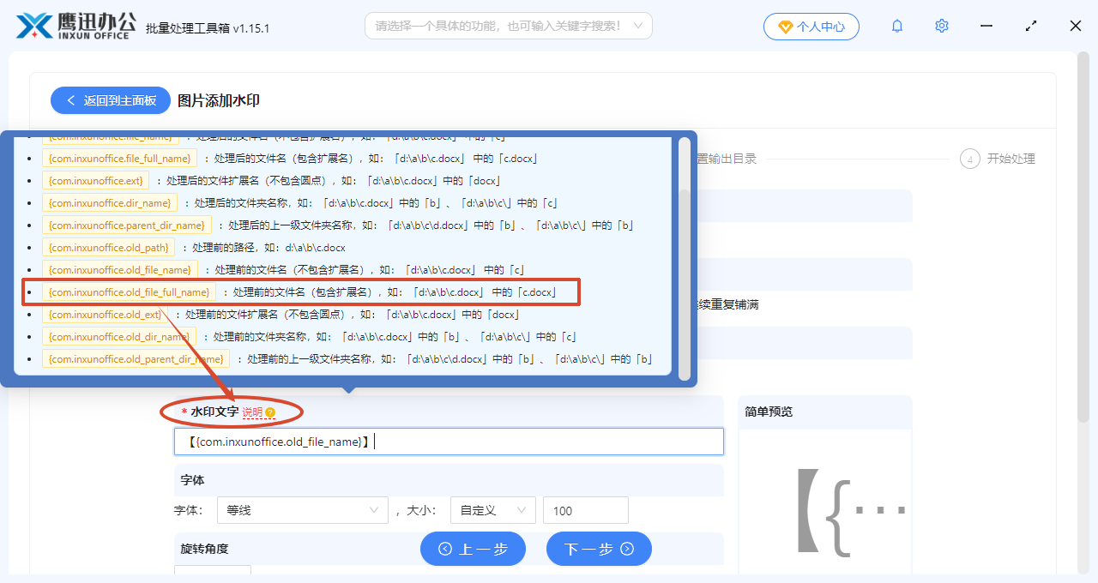Click the {com.inxunoffice.old_path} tag
This screenshot has width=1098, height=583.
[108, 248]
